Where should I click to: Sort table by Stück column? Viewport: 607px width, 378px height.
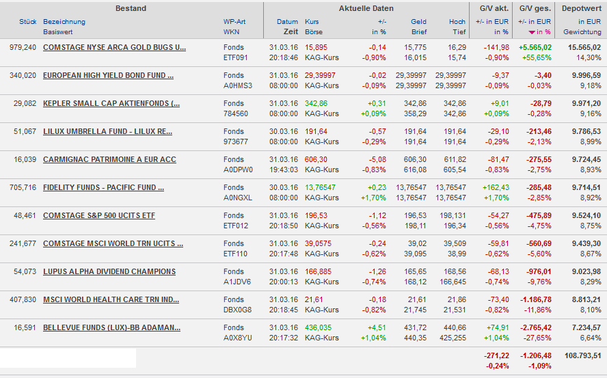pyautogui.click(x=28, y=22)
